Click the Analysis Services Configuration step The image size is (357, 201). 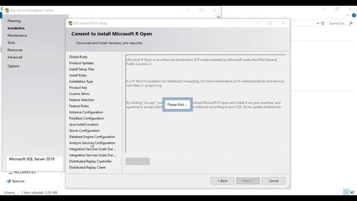pyautogui.click(x=92, y=143)
